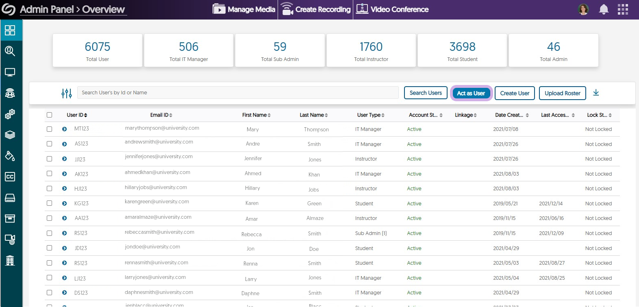The width and height of the screenshot is (639, 307).
Task: Select the closed captions CC sidebar icon
Action: (x=10, y=176)
